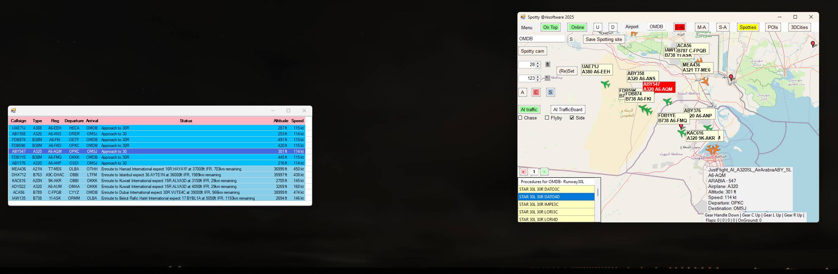This screenshot has width=838, height=274.
Task: Enable the Chase checkbox
Action: pos(520,118)
